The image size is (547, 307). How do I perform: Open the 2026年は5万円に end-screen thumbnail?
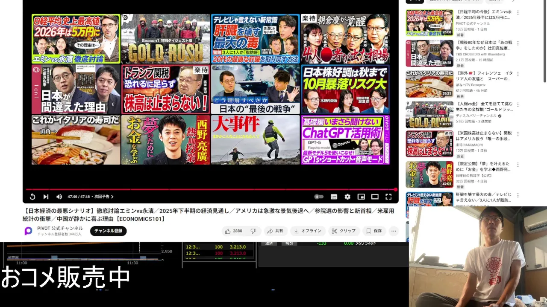click(76, 39)
